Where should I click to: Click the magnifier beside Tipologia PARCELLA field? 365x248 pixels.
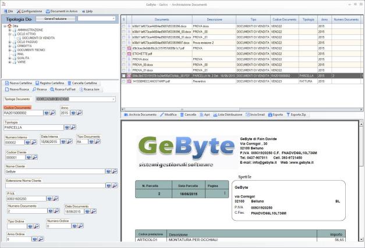click(x=73, y=127)
